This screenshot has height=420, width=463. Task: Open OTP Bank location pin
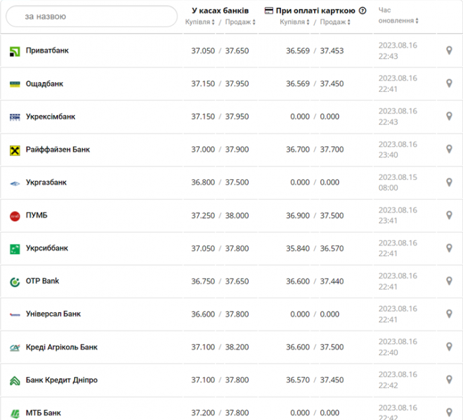coord(449,281)
